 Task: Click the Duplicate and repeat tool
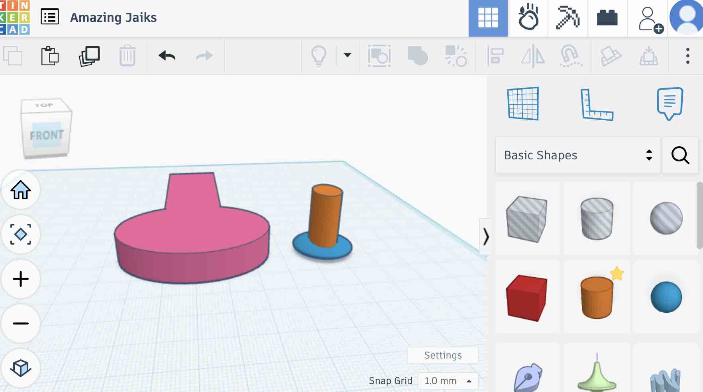[89, 56]
